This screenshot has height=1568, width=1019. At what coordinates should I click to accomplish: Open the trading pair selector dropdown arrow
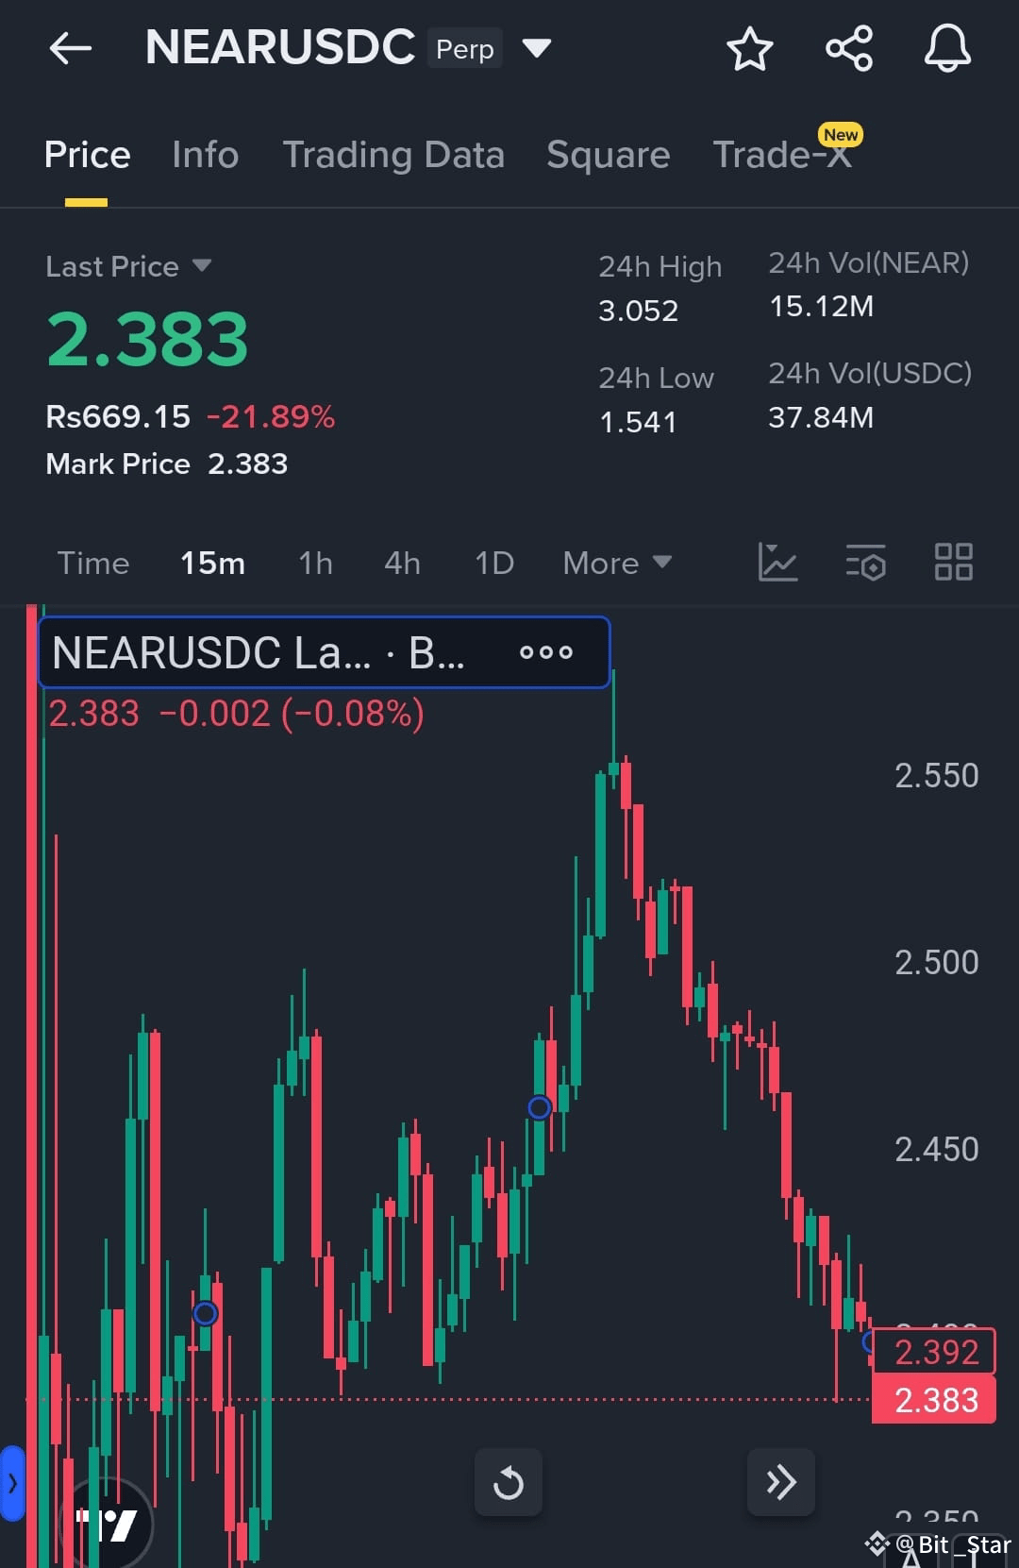click(536, 48)
